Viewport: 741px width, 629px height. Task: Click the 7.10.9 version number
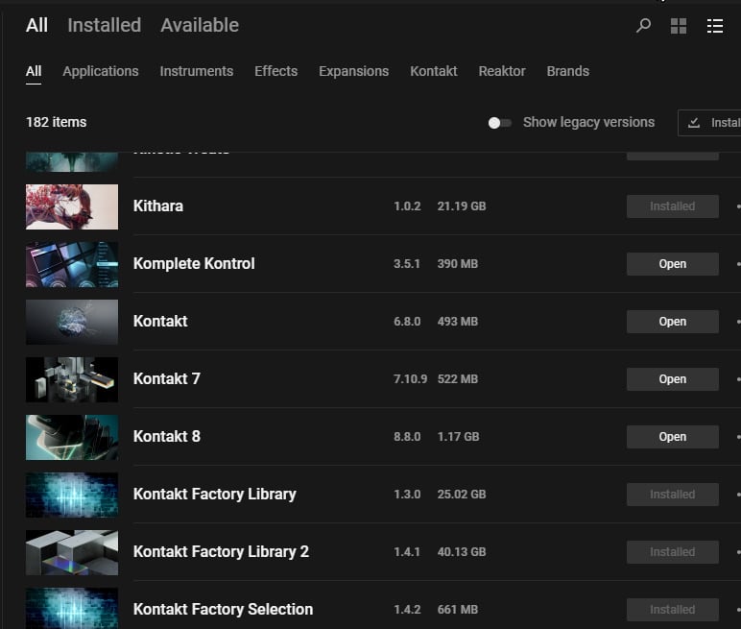click(x=410, y=379)
